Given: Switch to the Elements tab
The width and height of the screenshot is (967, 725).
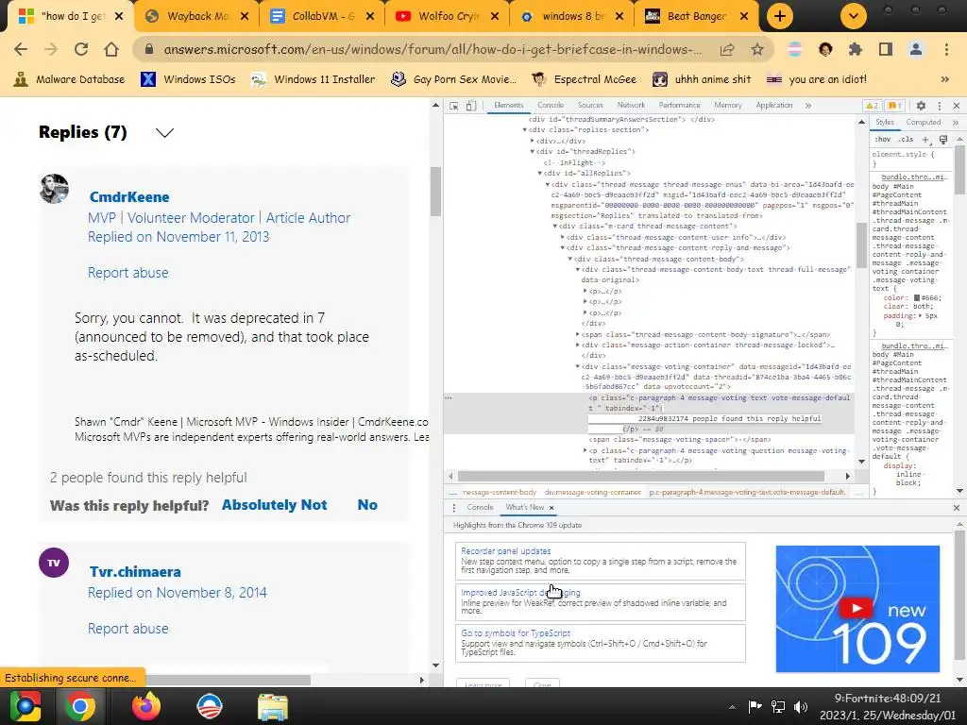Looking at the screenshot, I should 508,106.
